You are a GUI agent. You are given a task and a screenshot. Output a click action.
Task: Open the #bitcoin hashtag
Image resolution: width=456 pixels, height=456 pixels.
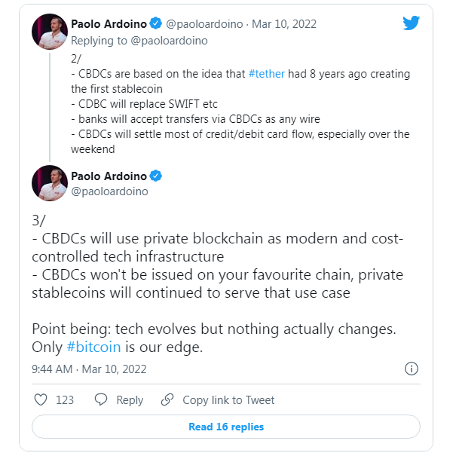point(93,347)
